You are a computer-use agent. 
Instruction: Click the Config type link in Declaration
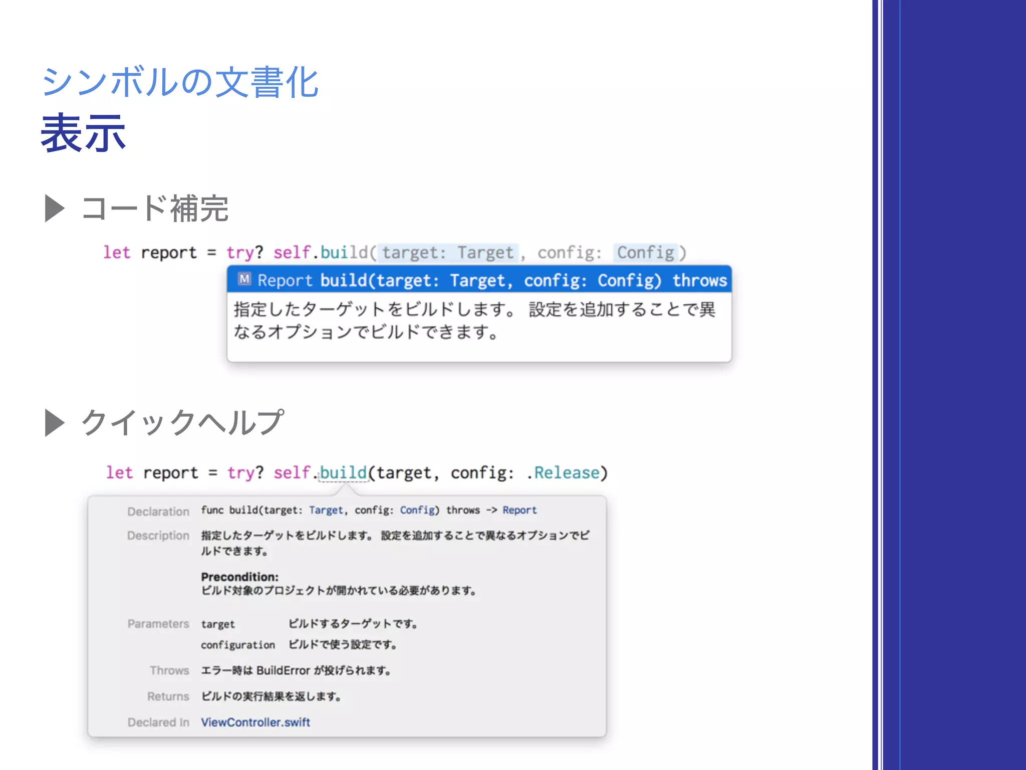[417, 510]
